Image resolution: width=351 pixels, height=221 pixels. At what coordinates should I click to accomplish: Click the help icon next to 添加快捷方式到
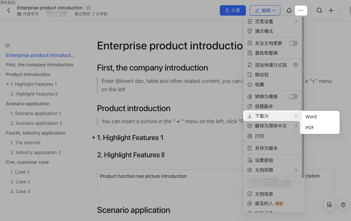click(x=296, y=65)
